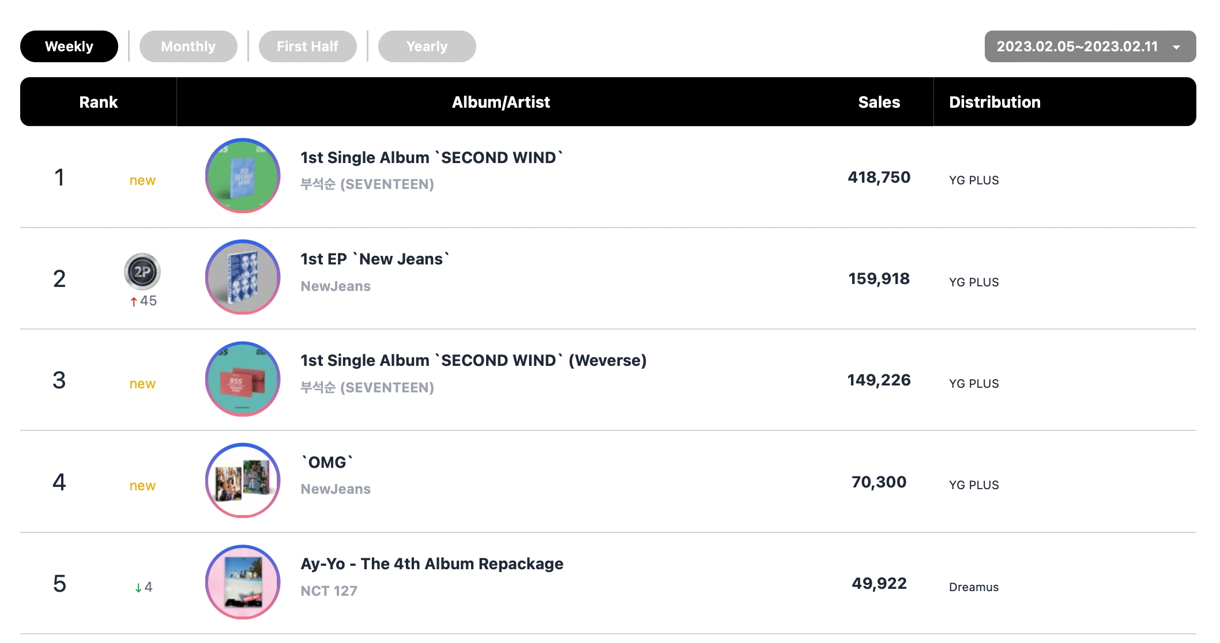Click the NCT 127 artist name

(329, 591)
